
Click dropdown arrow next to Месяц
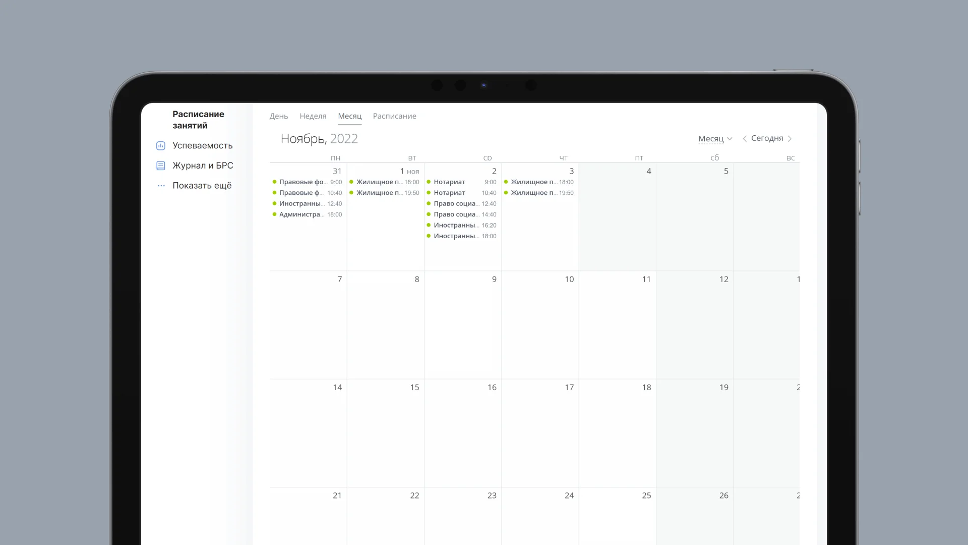coord(730,139)
